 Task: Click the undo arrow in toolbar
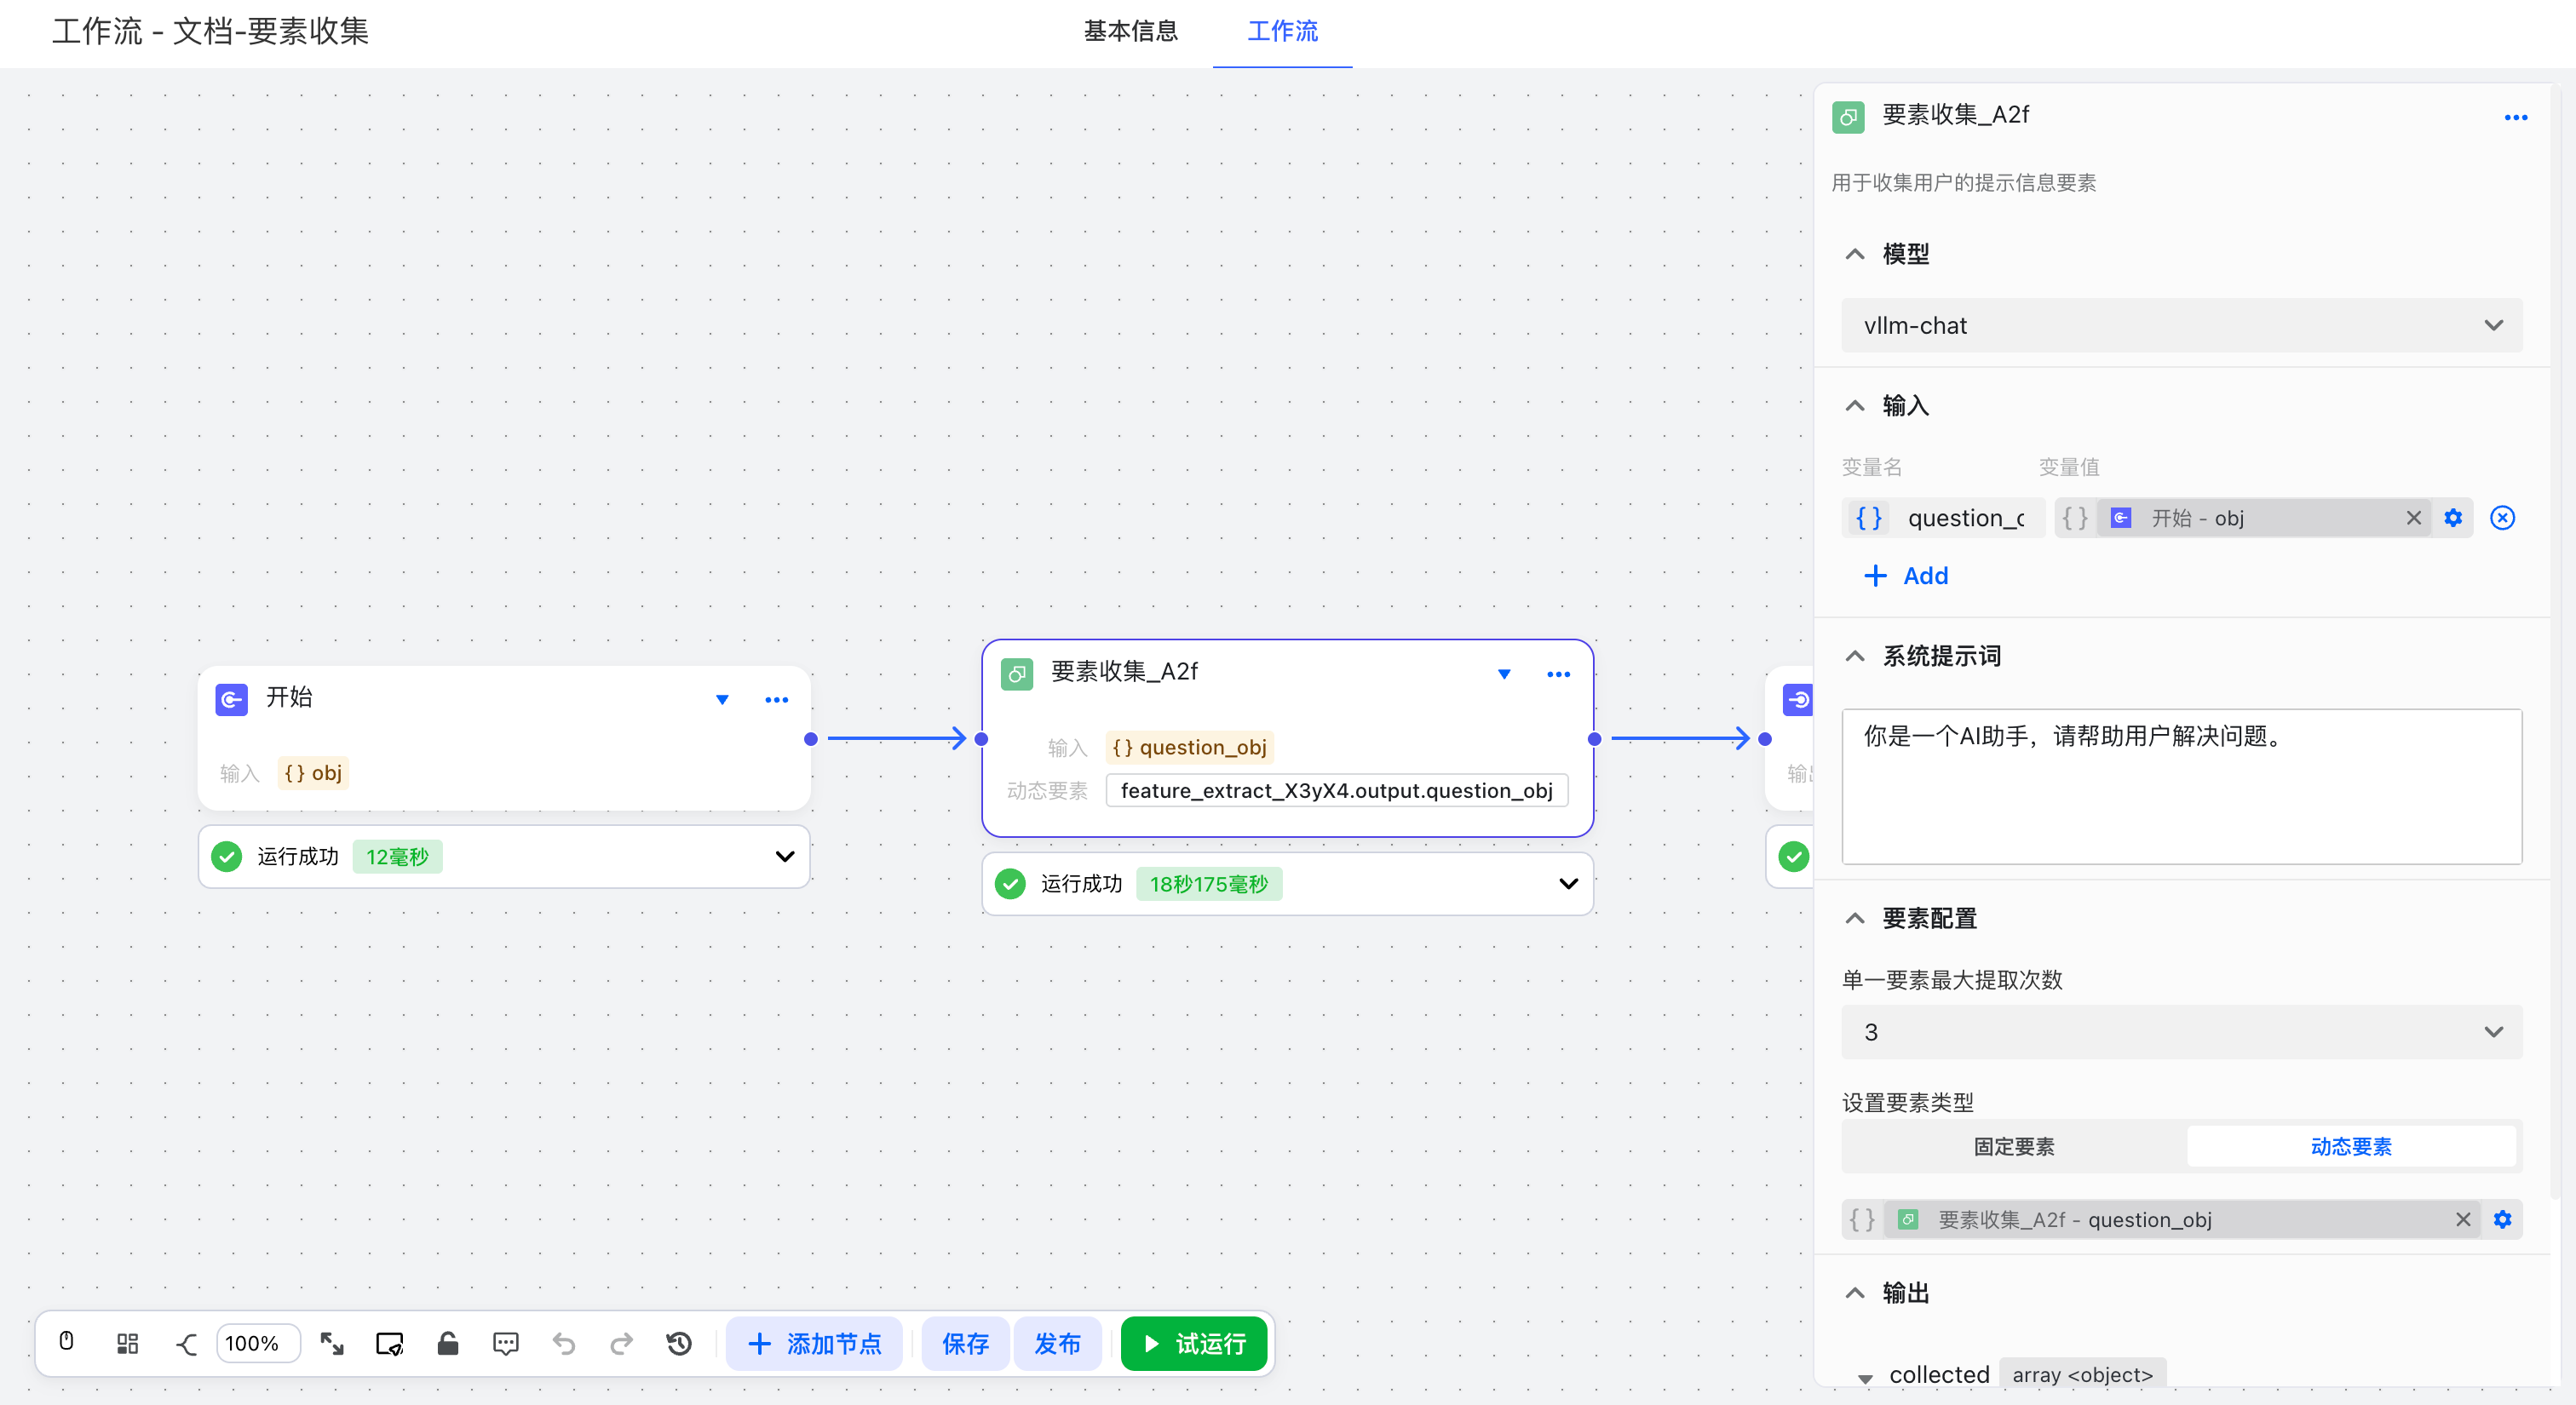coord(564,1343)
